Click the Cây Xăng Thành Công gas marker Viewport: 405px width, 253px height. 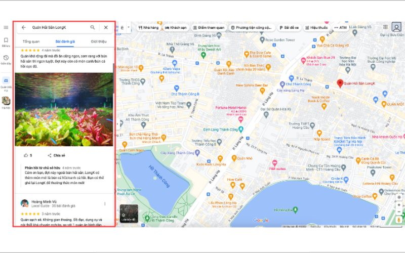point(197,153)
